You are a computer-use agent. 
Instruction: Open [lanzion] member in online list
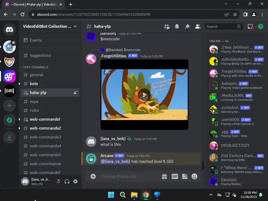coord(237,182)
